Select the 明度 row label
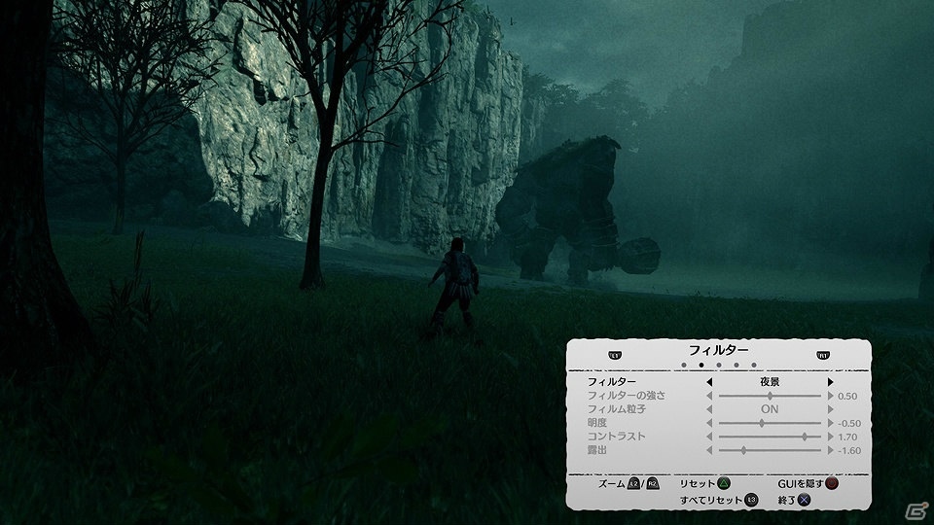Image resolution: width=934 pixels, height=525 pixels. (x=596, y=423)
